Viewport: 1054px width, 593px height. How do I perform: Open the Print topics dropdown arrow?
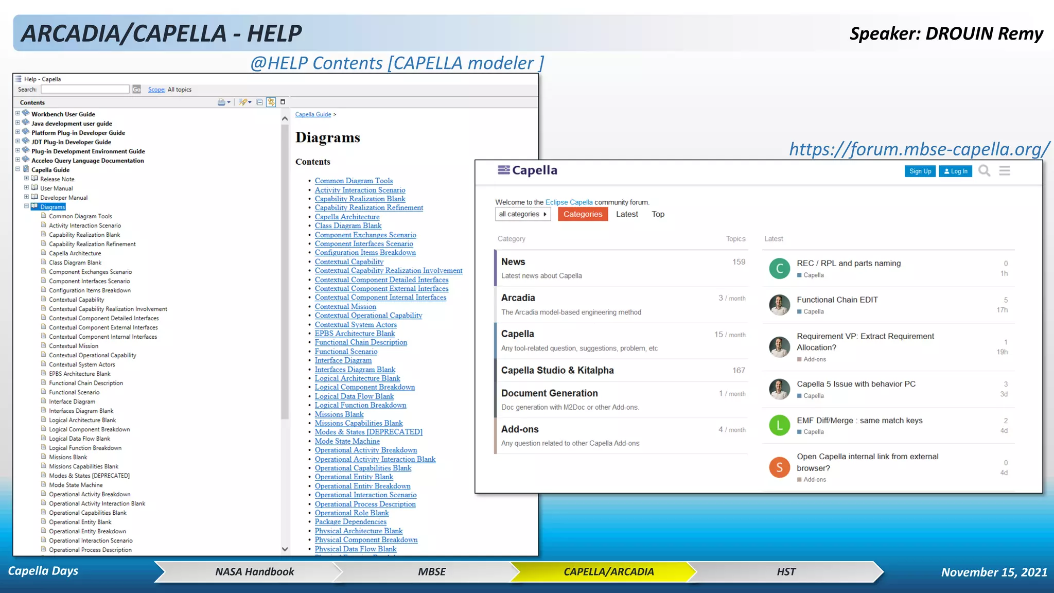(229, 102)
